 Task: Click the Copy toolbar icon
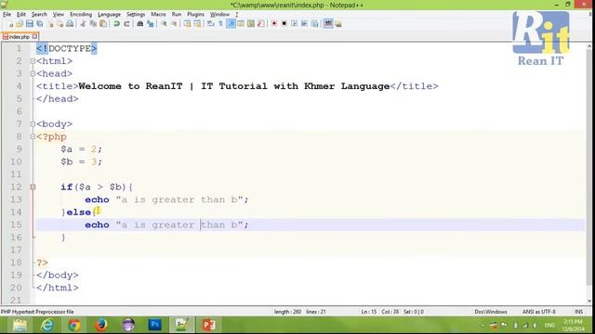(93, 24)
